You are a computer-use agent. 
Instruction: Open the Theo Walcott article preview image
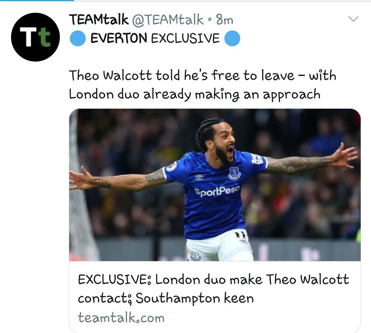coord(215,185)
